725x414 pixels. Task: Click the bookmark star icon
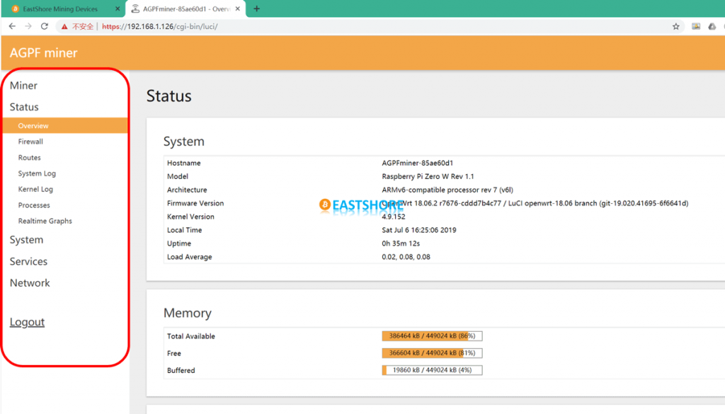coord(677,25)
